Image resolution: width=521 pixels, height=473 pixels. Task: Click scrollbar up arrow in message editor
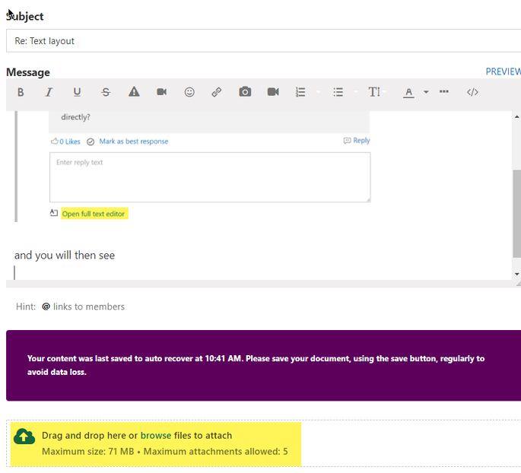pyautogui.click(x=516, y=116)
